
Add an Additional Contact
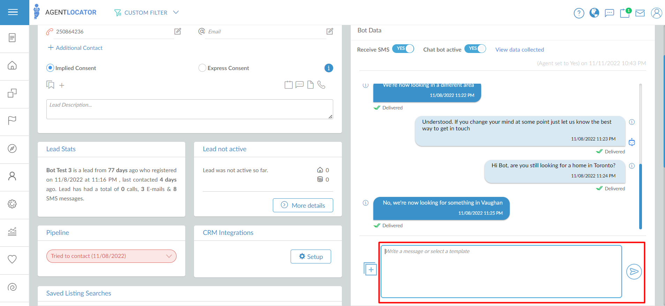coord(75,48)
